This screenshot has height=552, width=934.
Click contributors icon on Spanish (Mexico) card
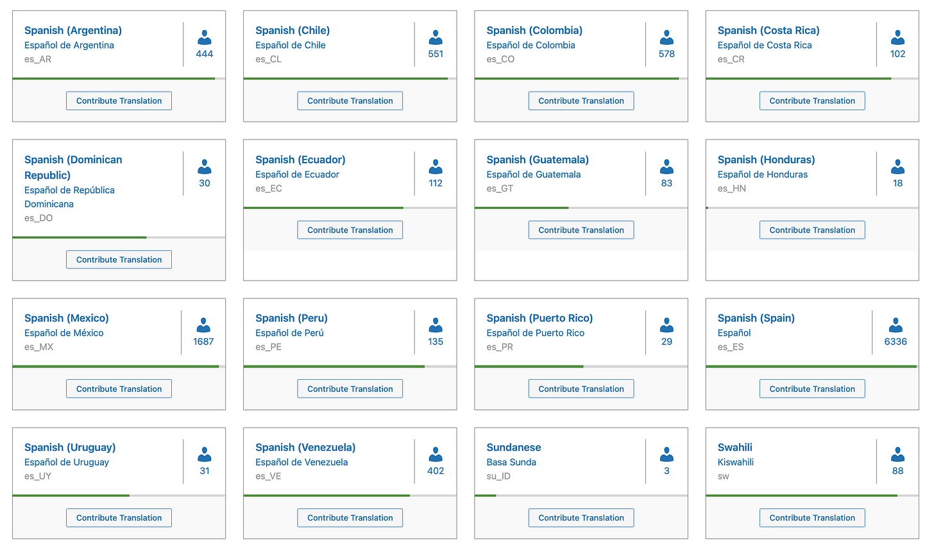tap(203, 325)
